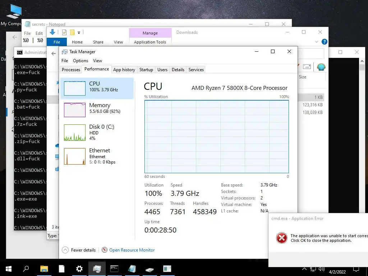Select Disk 0 (C:) performance item
This screenshot has width=368, height=276.
point(97,132)
